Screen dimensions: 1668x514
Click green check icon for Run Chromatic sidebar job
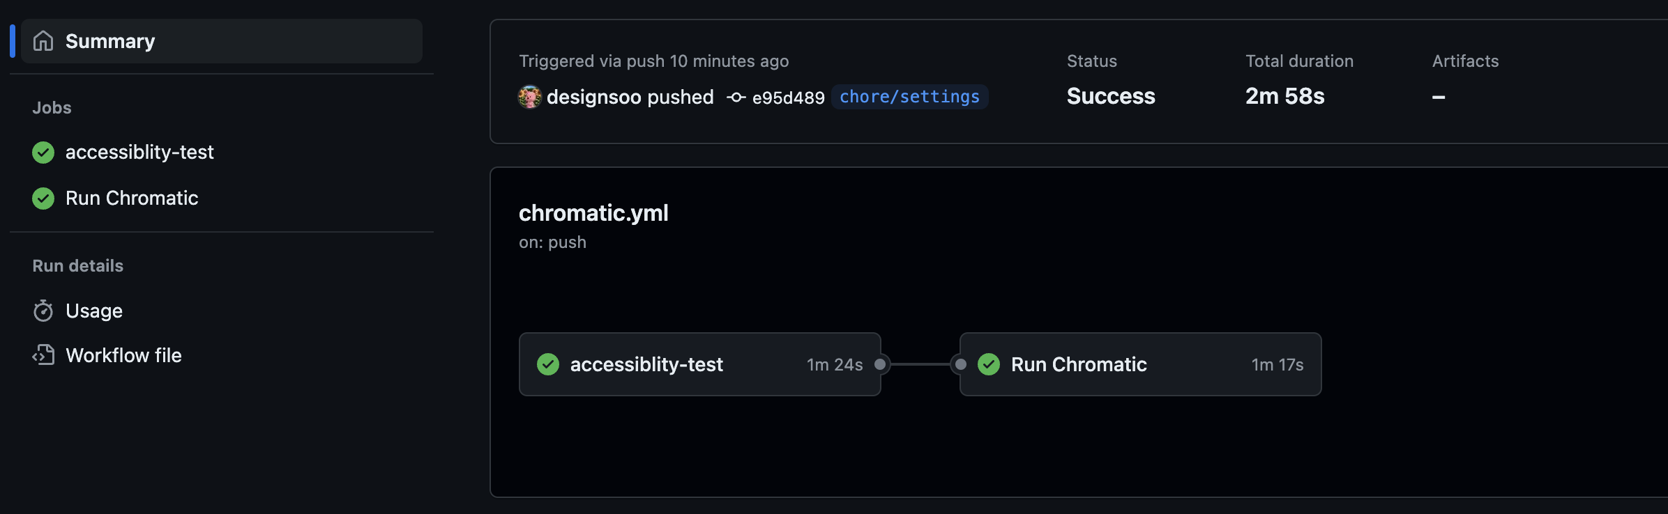(x=43, y=198)
